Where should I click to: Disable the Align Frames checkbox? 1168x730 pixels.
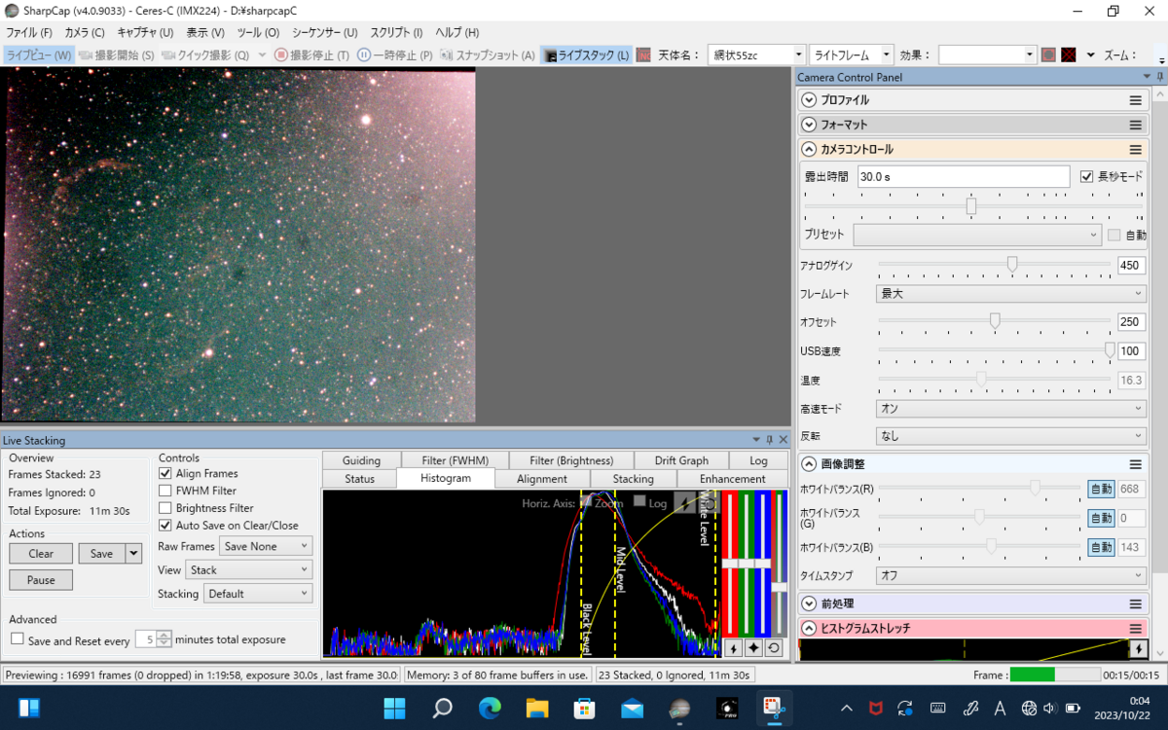(165, 474)
